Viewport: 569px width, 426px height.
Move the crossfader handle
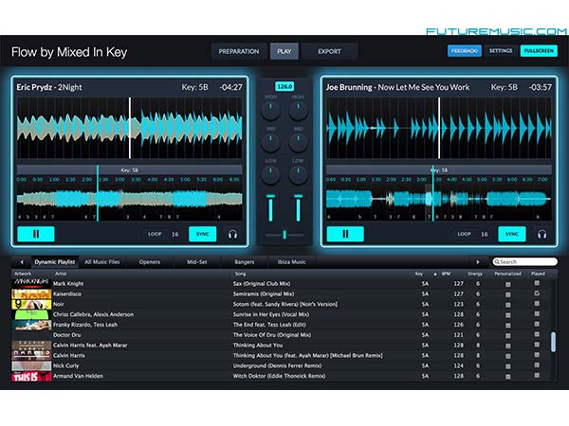[x=284, y=235]
